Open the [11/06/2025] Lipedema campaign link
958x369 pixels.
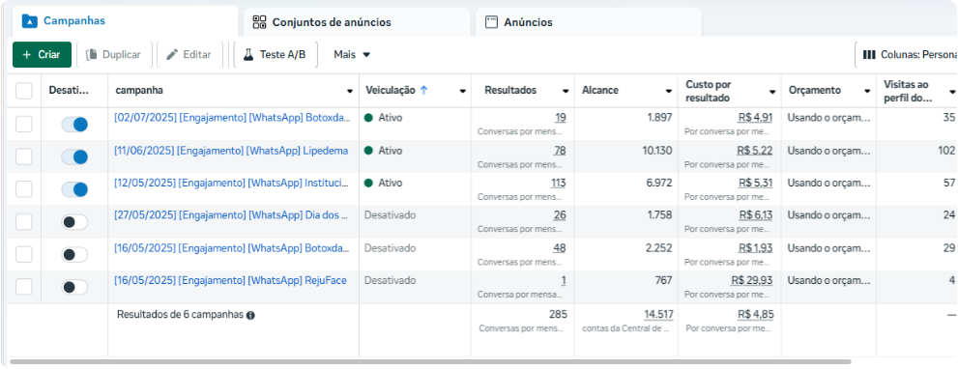tap(231, 151)
